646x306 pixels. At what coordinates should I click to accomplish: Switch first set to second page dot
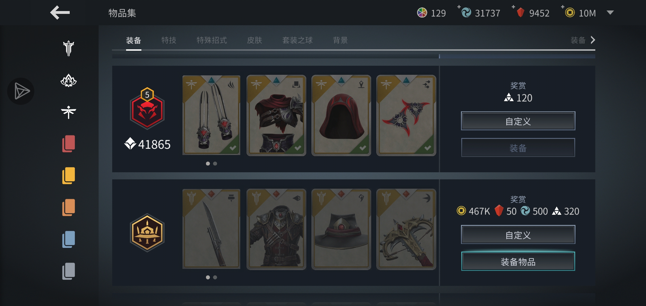[215, 163]
